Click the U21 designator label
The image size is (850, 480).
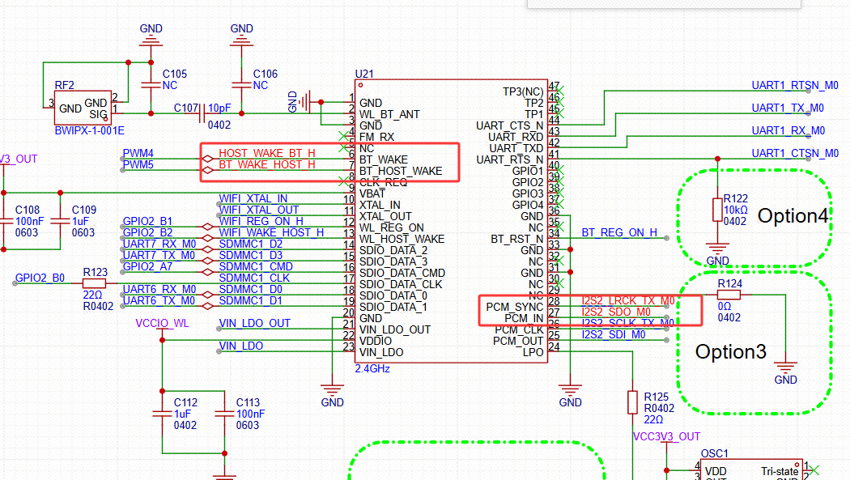click(364, 74)
